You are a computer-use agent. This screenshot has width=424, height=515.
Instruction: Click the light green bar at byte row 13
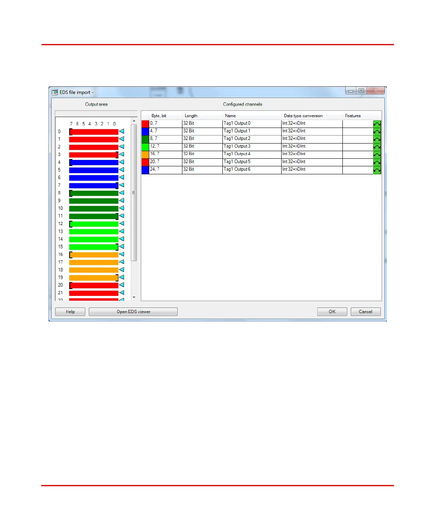coord(94,232)
